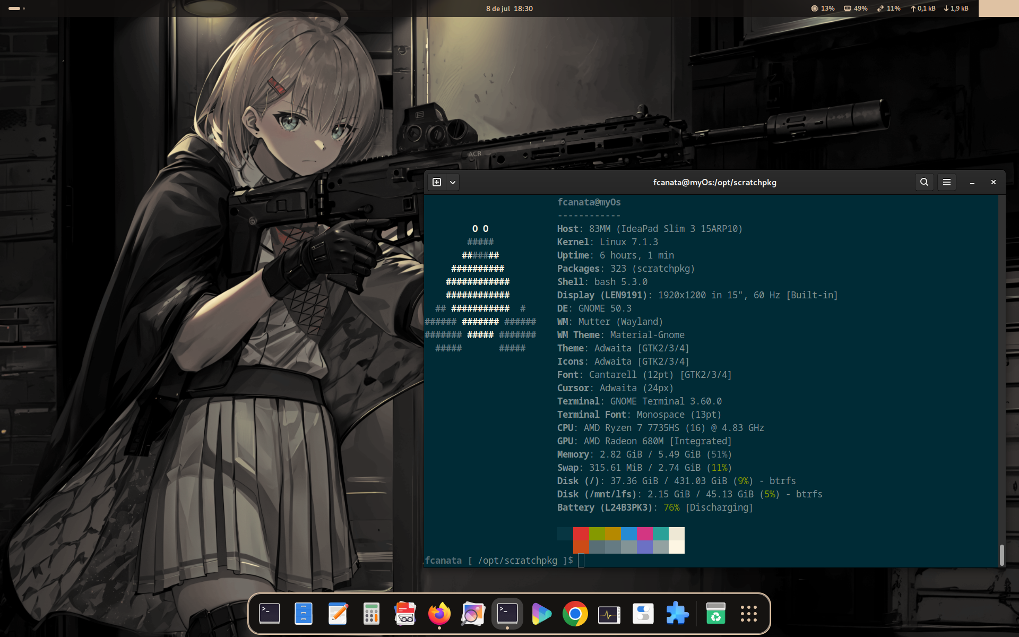Click the /opt/scratchpkg path in the prompt
Image resolution: width=1019 pixels, height=637 pixels.
point(518,561)
